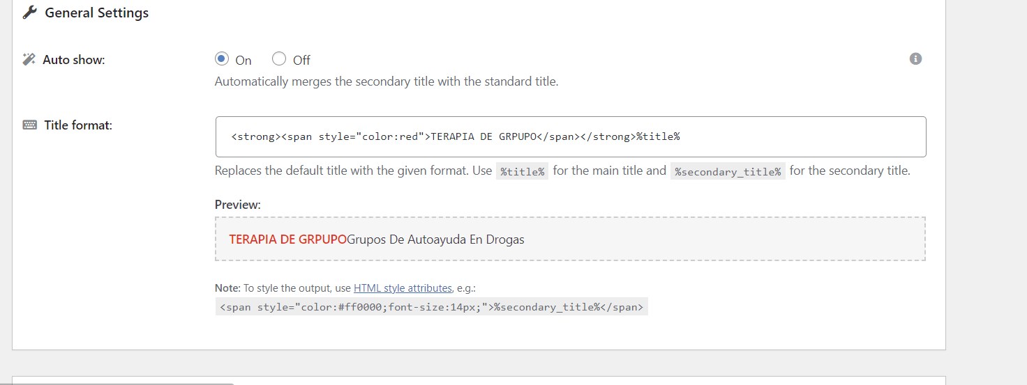Click the Auto show description sentence
This screenshot has height=385, width=1027.
[x=387, y=81]
